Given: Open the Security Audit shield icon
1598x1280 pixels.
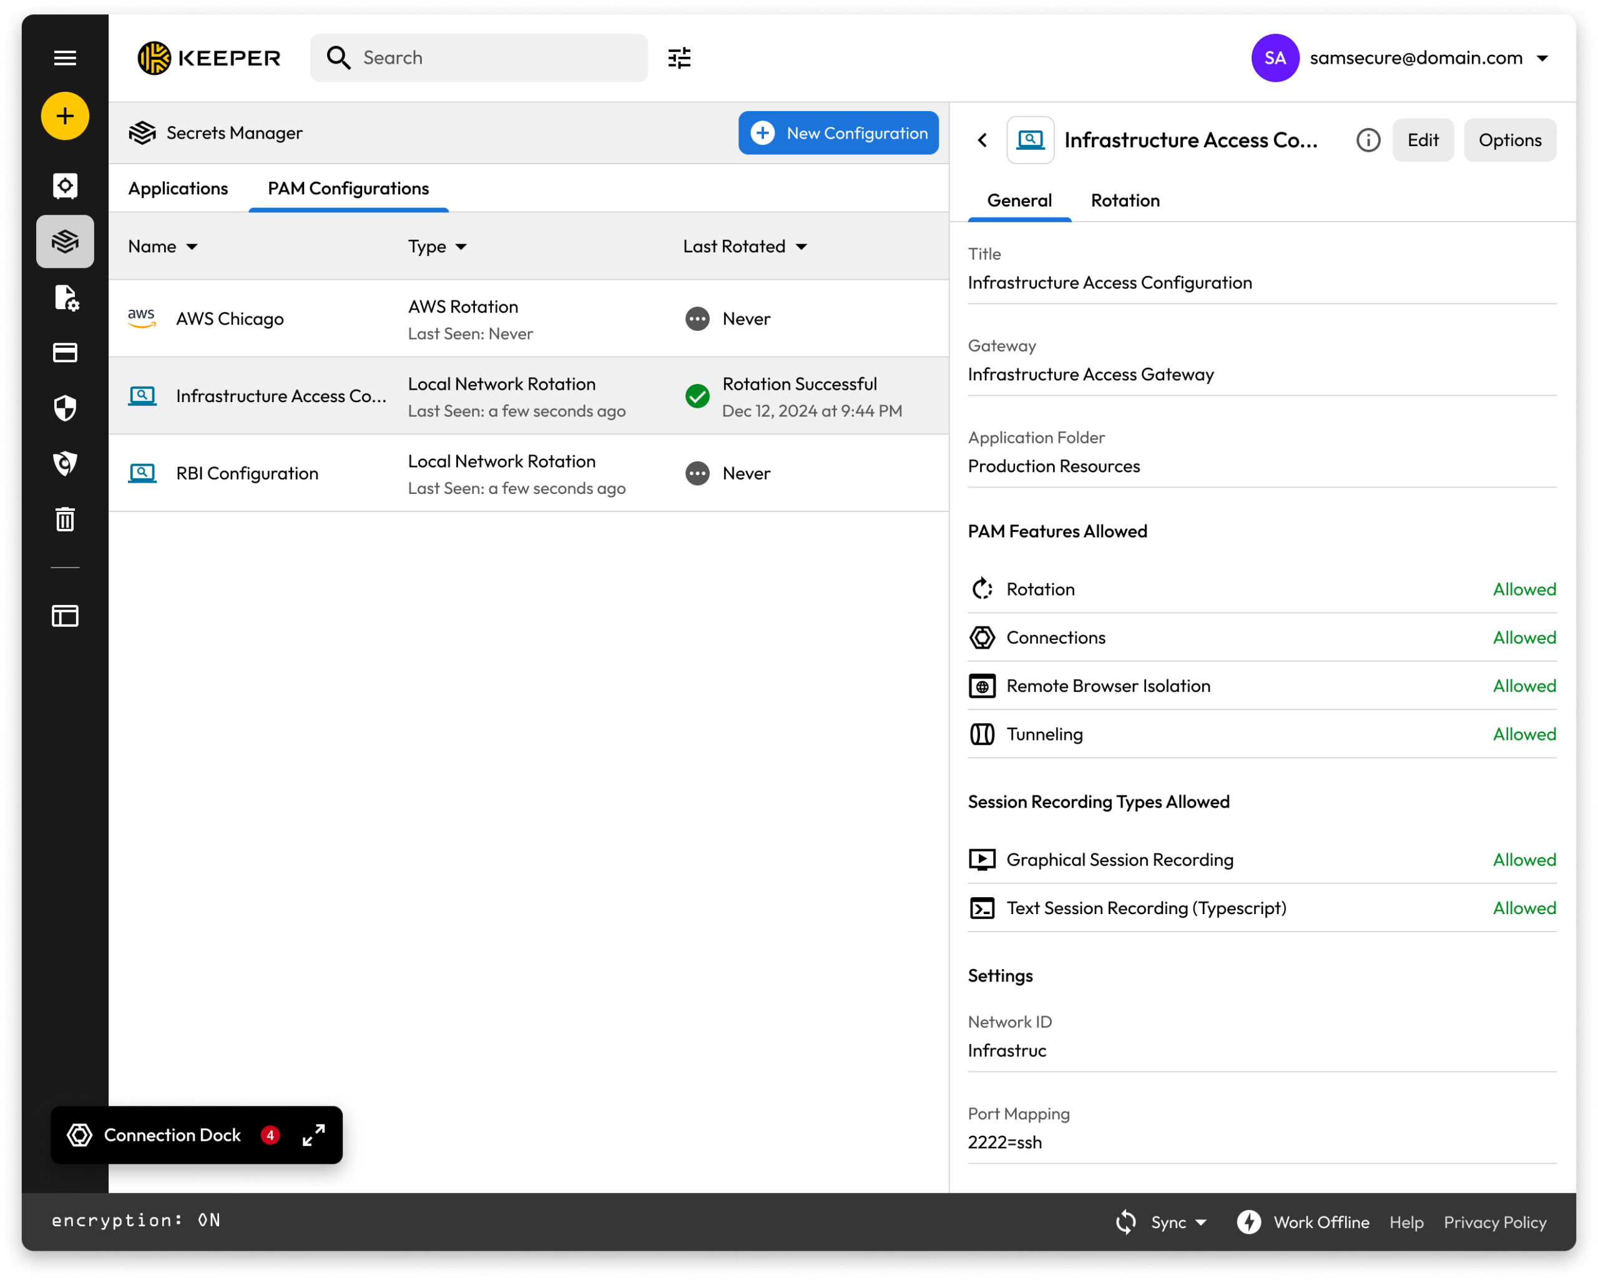Looking at the screenshot, I should [65, 408].
